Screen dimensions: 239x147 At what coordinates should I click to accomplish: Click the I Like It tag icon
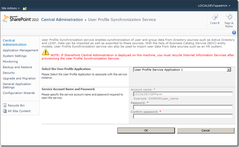(x=215, y=17)
